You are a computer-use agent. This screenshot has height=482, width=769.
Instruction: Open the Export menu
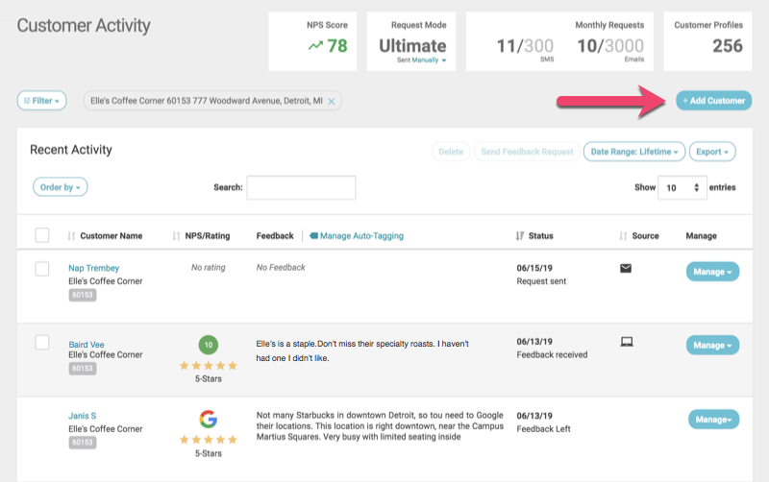pyautogui.click(x=713, y=152)
